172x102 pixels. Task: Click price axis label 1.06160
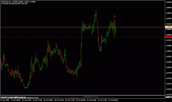coord(169,2)
